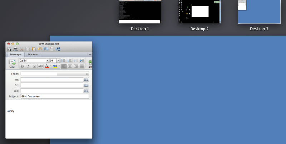Click the Print icon in toolbar

click(15, 49)
